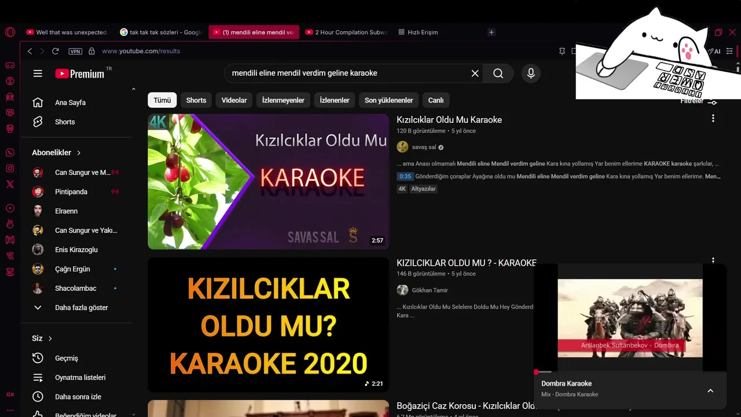The width and height of the screenshot is (741, 417).
Task: Open the Filtreler search filters
Action: click(699, 101)
